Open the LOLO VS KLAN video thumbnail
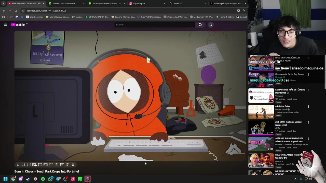The width and height of the screenshot is (326, 183). pos(261,161)
